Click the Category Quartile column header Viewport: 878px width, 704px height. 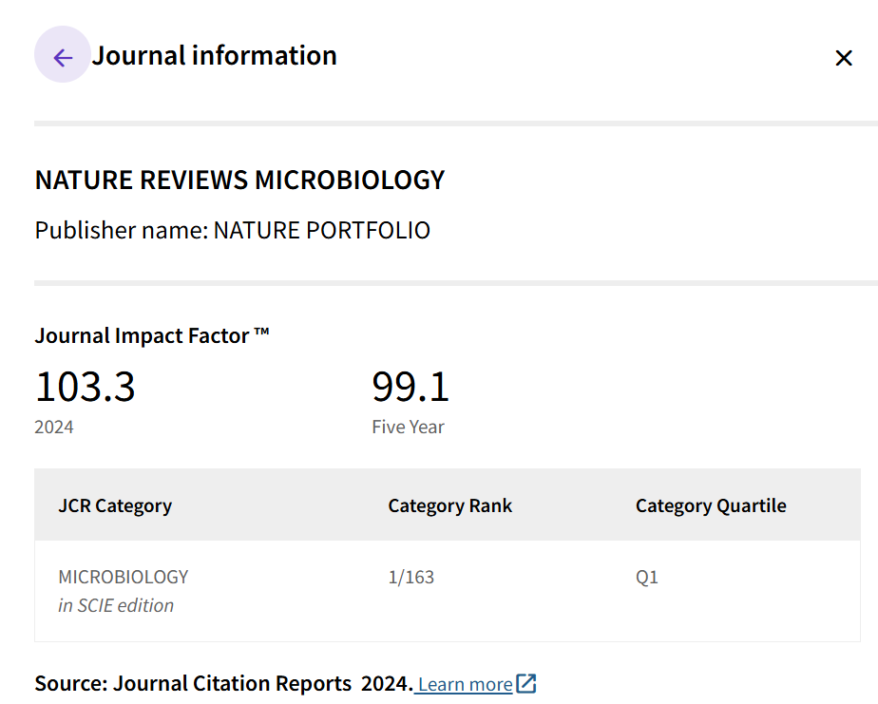click(711, 505)
